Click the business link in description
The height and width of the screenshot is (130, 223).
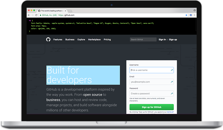(53, 100)
